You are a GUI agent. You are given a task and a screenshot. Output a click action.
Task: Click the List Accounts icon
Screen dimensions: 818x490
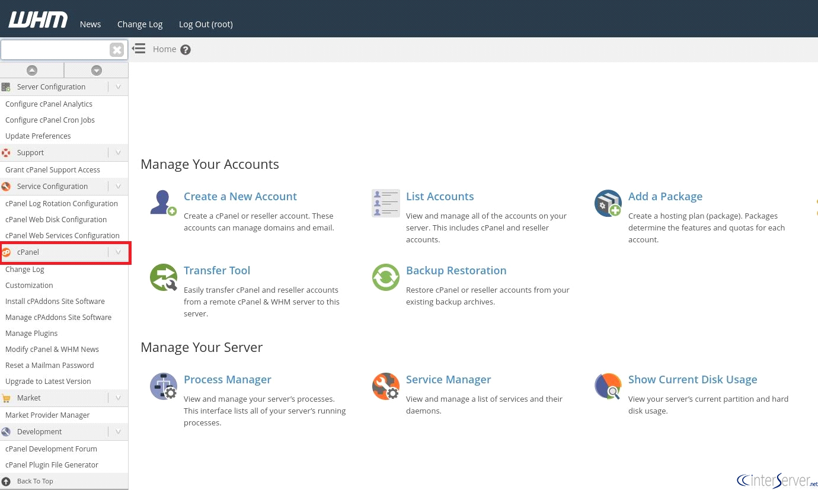coord(385,203)
